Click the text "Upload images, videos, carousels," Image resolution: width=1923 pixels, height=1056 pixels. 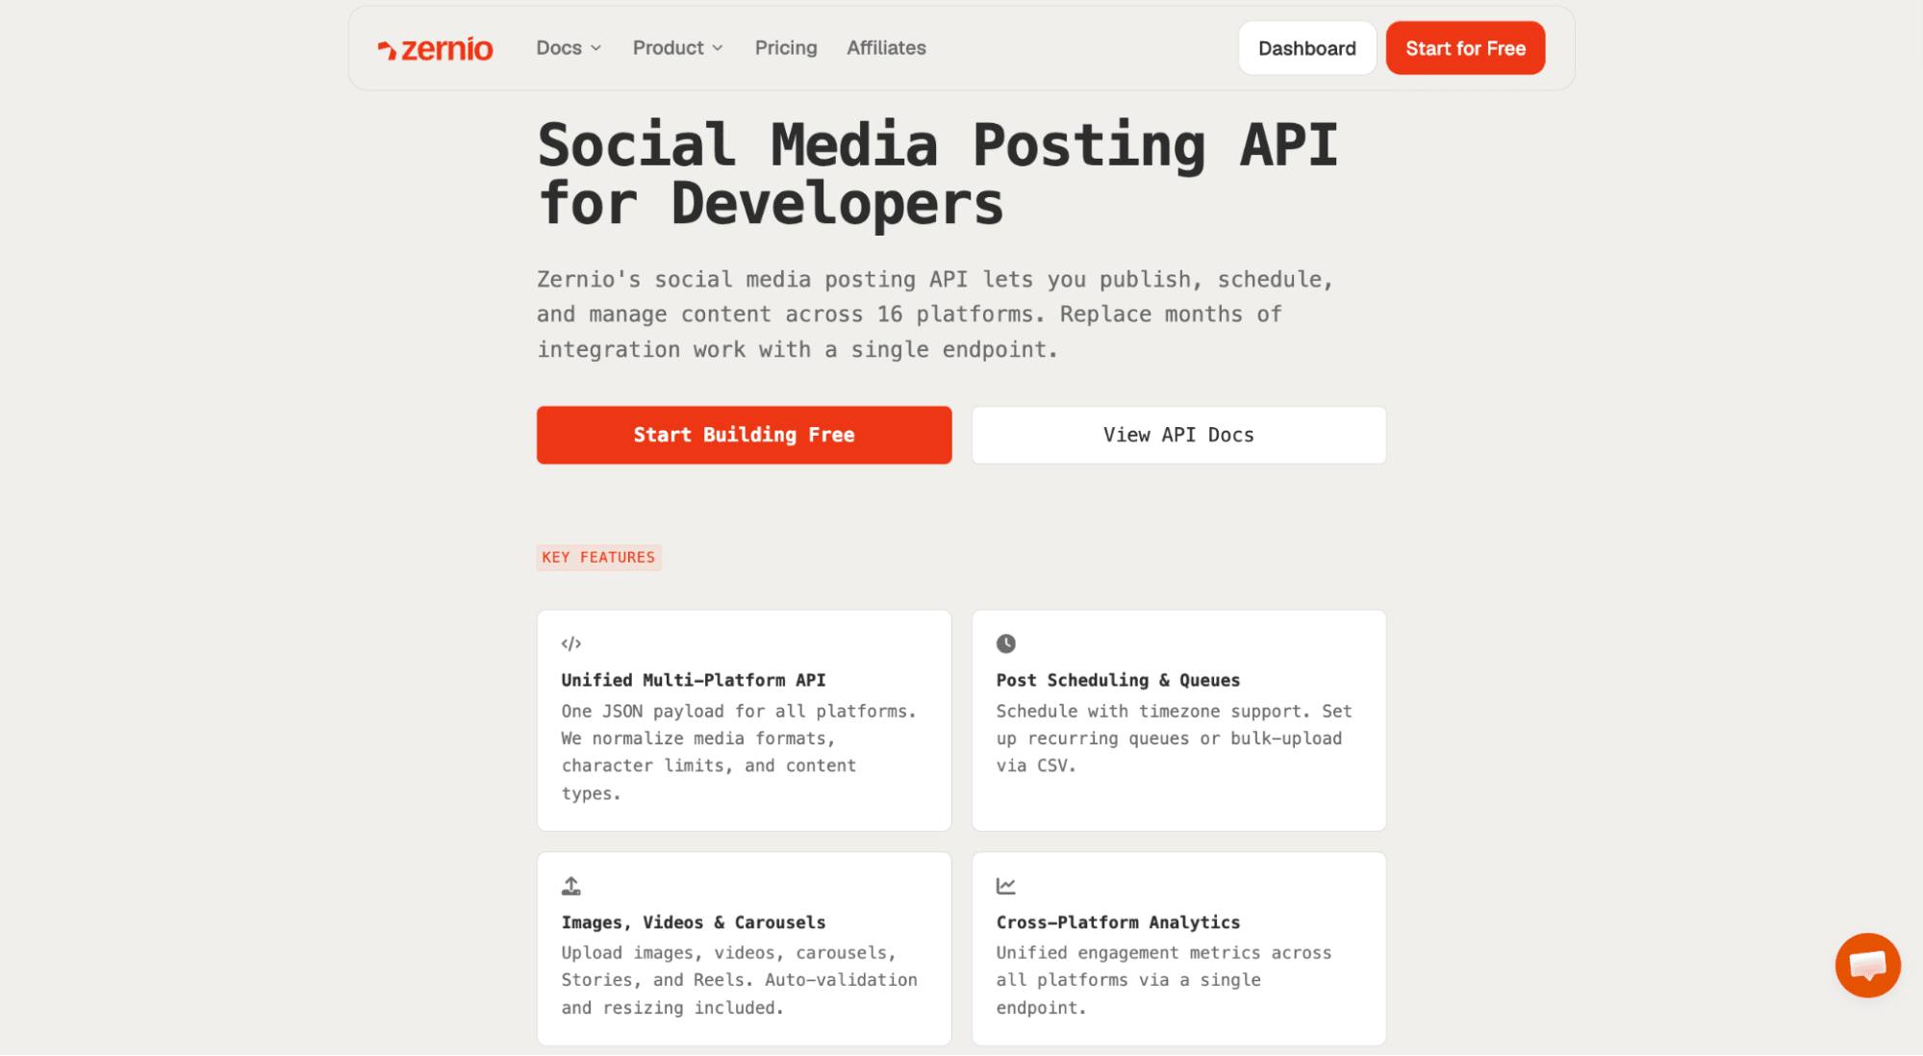[728, 953]
